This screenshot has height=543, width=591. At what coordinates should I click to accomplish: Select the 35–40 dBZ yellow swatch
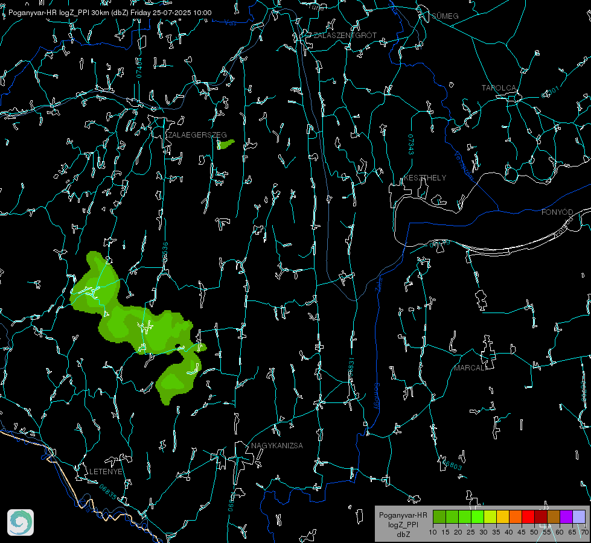[x=503, y=516]
